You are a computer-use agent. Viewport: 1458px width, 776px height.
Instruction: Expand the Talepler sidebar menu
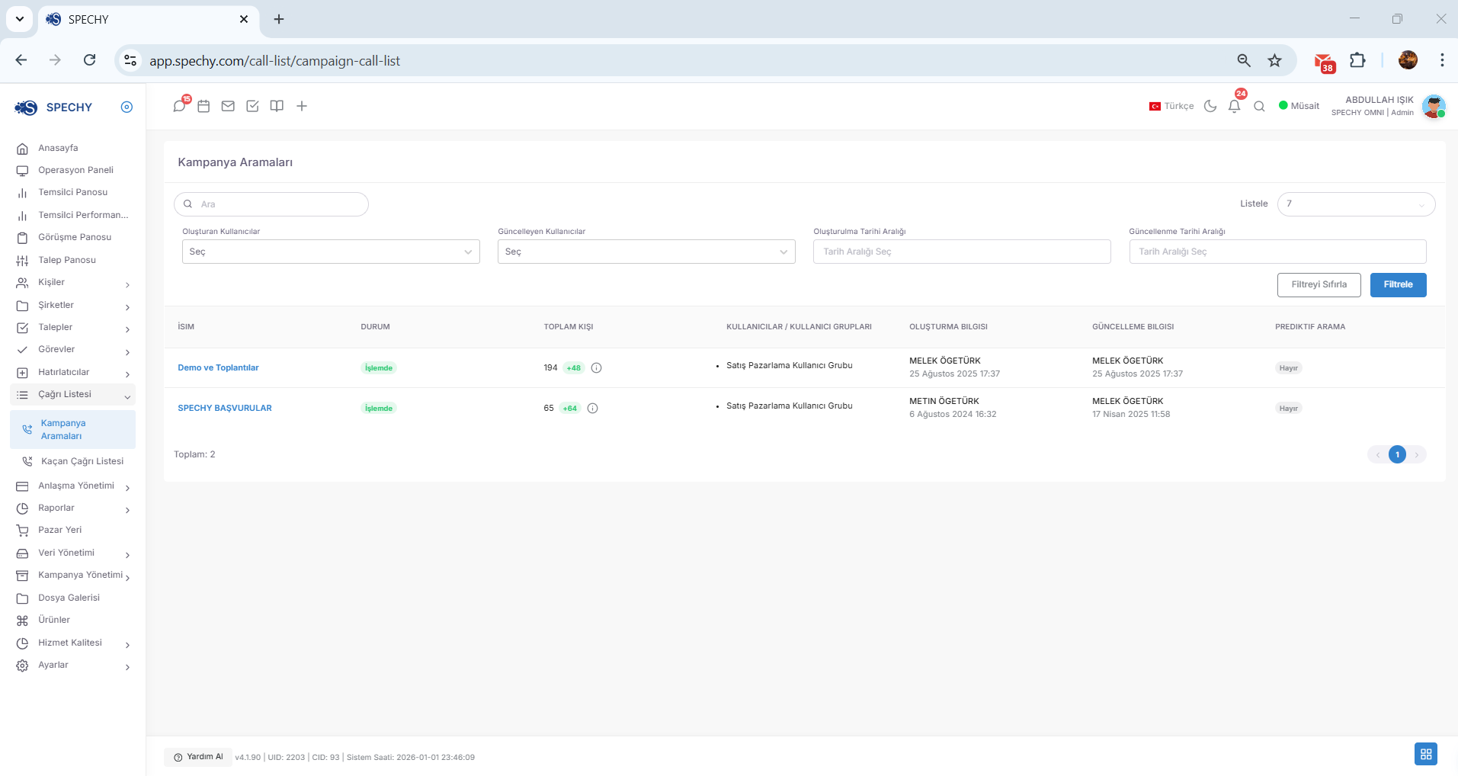tap(72, 327)
